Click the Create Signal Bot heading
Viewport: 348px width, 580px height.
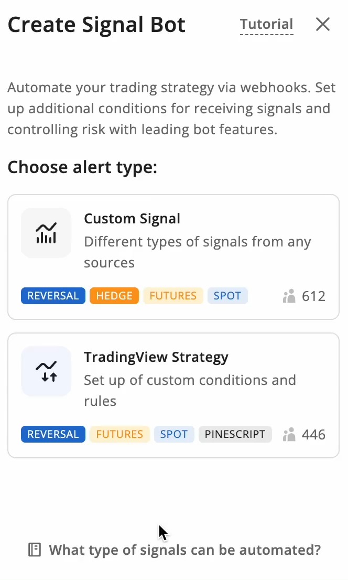pyautogui.click(x=96, y=24)
